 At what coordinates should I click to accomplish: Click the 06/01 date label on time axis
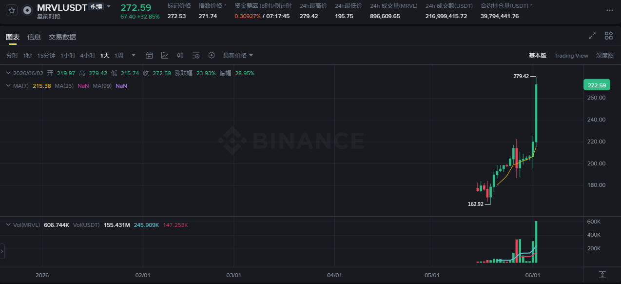(532, 275)
